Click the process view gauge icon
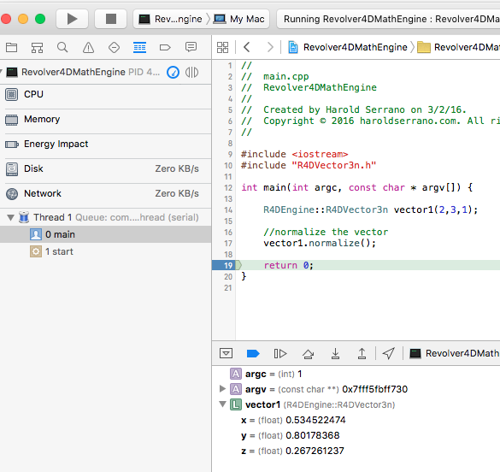This screenshot has width=500, height=472. [x=173, y=73]
